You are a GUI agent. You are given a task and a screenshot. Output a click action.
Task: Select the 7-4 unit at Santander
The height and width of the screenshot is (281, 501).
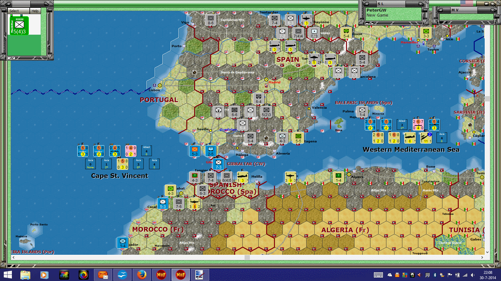[275, 20]
